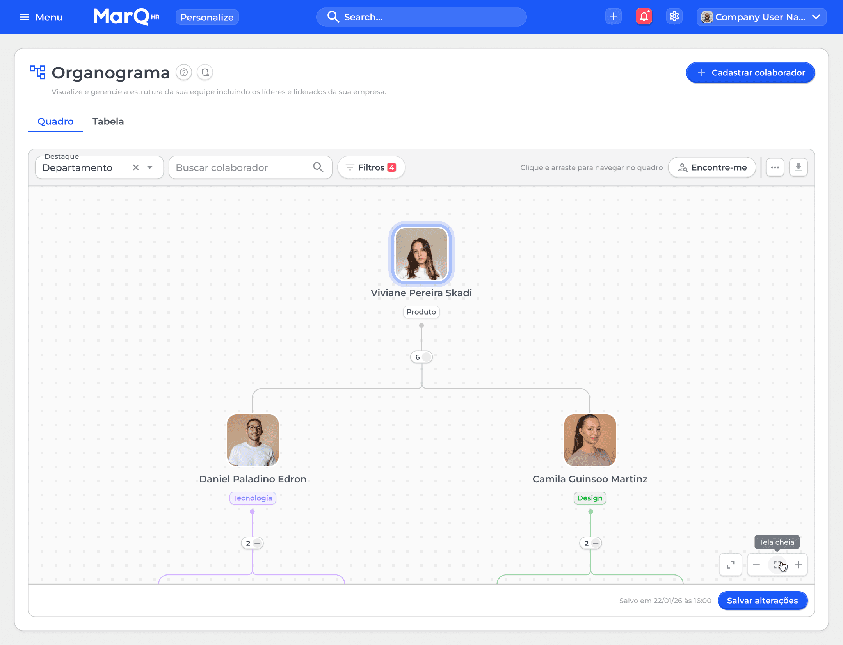Viewport: 843px width, 645px height.
Task: Switch to the Tabela tab
Action: (108, 121)
